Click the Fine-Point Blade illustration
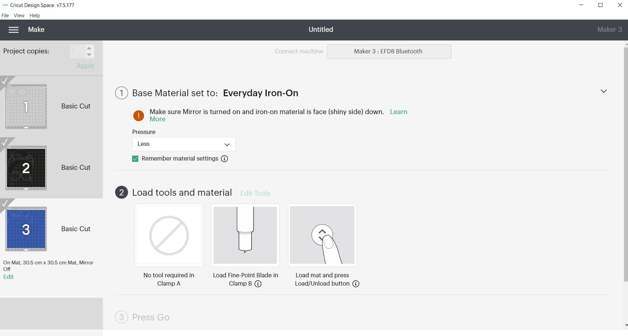The height and width of the screenshot is (336, 628). 245,235
